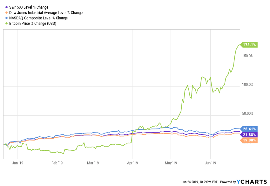The image size is (270, 186).
Task: Click the green 173.1% value tag
Action: coord(250,45)
